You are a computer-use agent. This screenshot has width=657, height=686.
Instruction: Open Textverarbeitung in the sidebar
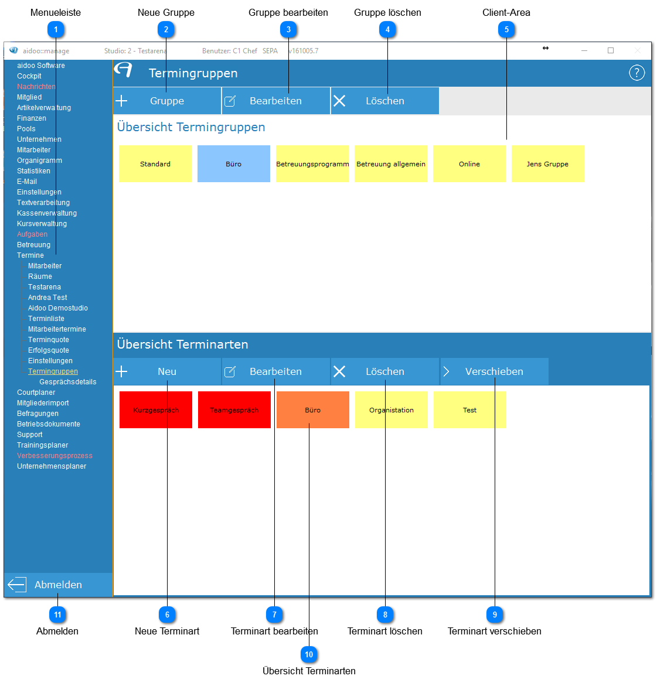point(43,203)
